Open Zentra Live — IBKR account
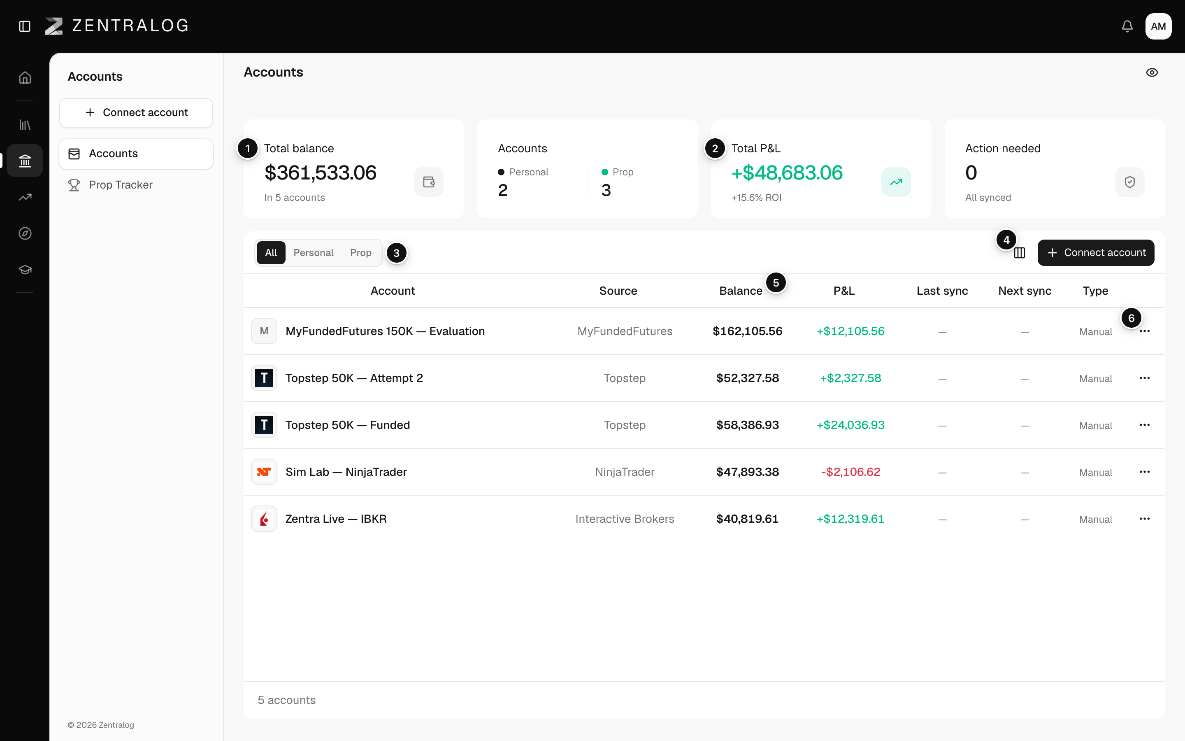The width and height of the screenshot is (1185, 741). (336, 519)
